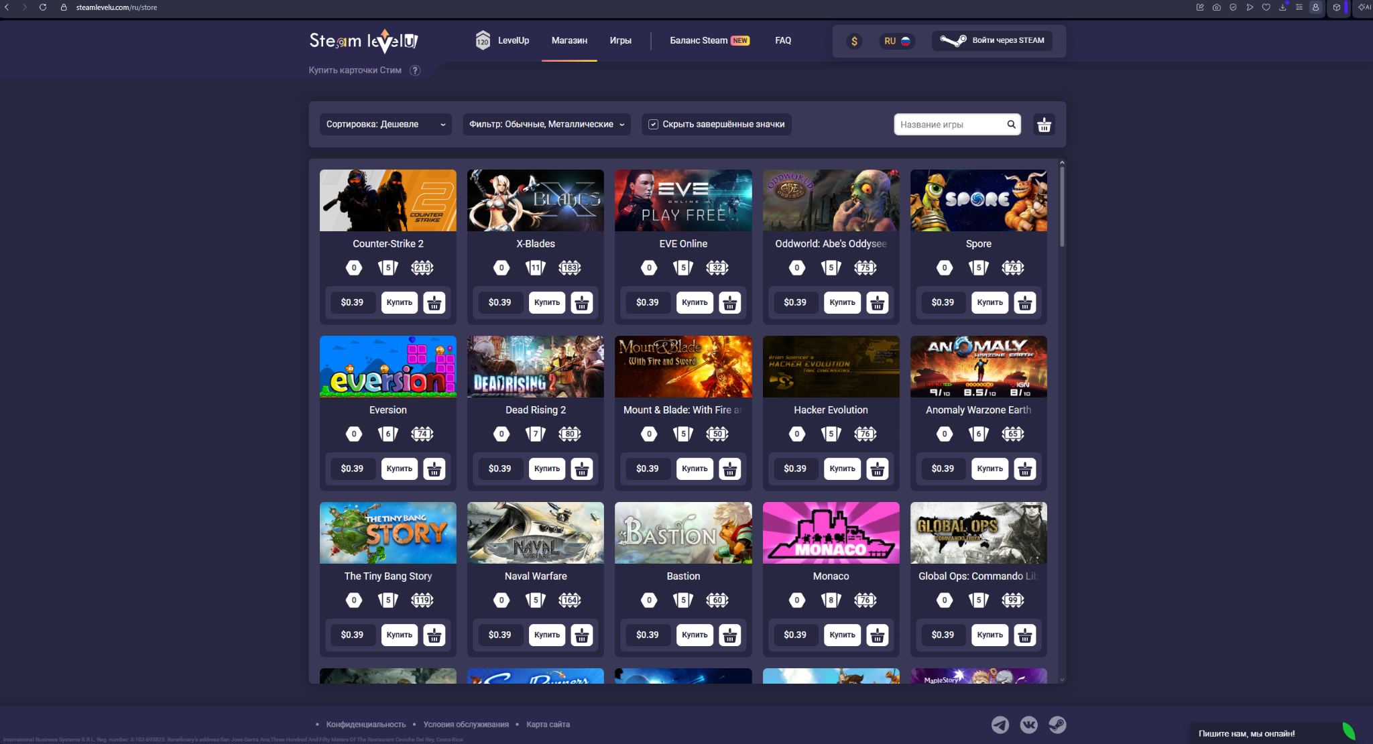Click the dollar currency icon
Image resolution: width=1373 pixels, height=744 pixels.
click(x=854, y=41)
